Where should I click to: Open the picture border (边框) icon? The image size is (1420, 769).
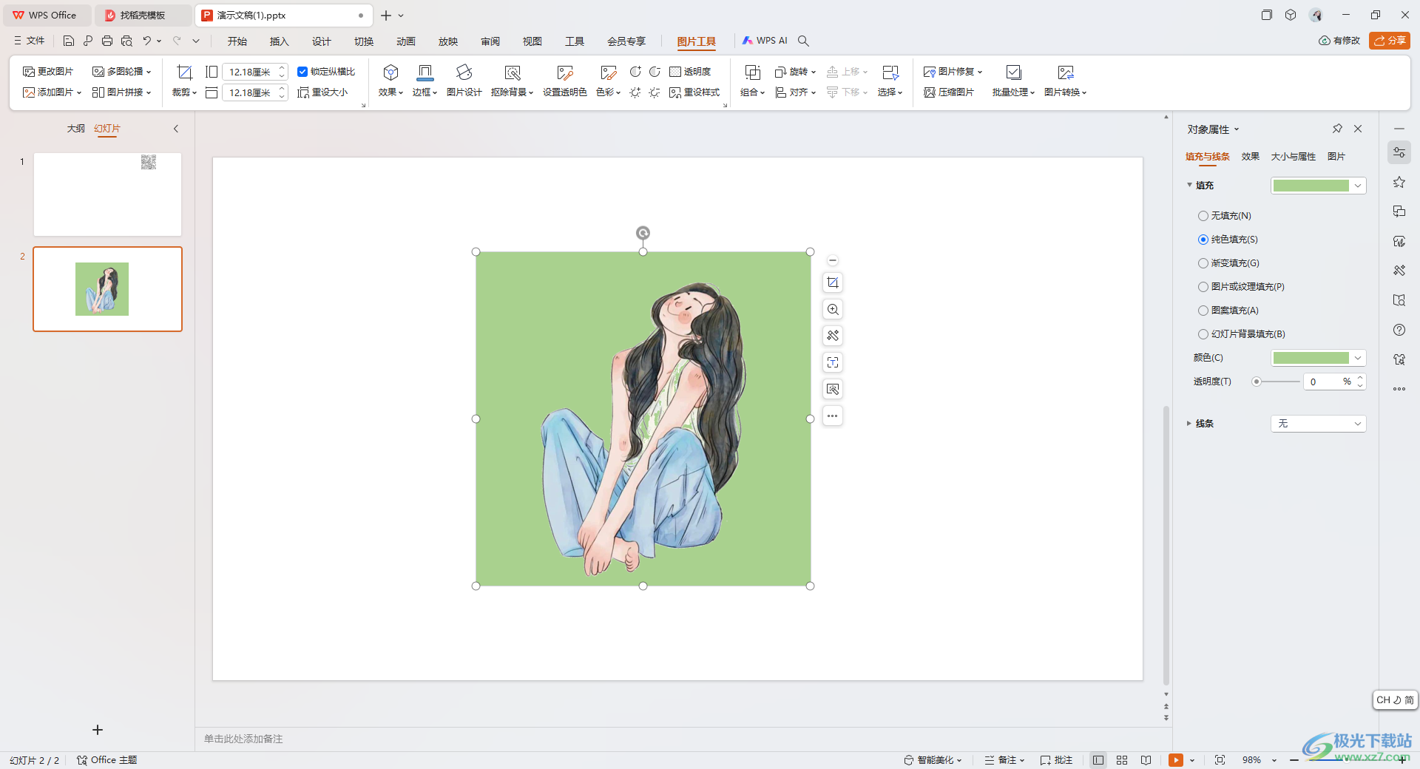coord(425,72)
